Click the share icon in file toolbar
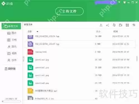Screen dimensions: 139x104 coord(108,25)
